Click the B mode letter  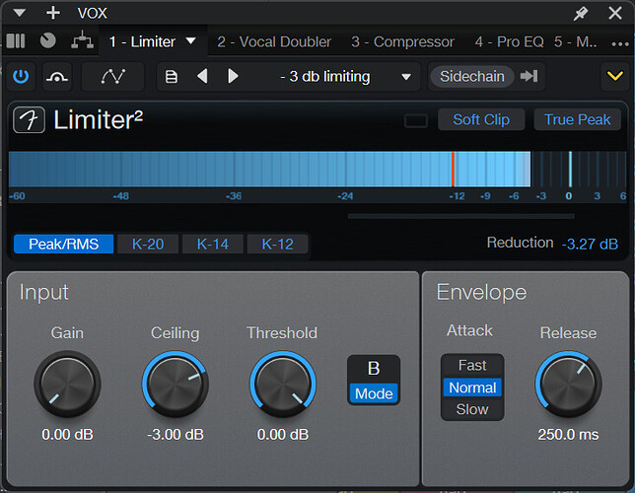374,369
